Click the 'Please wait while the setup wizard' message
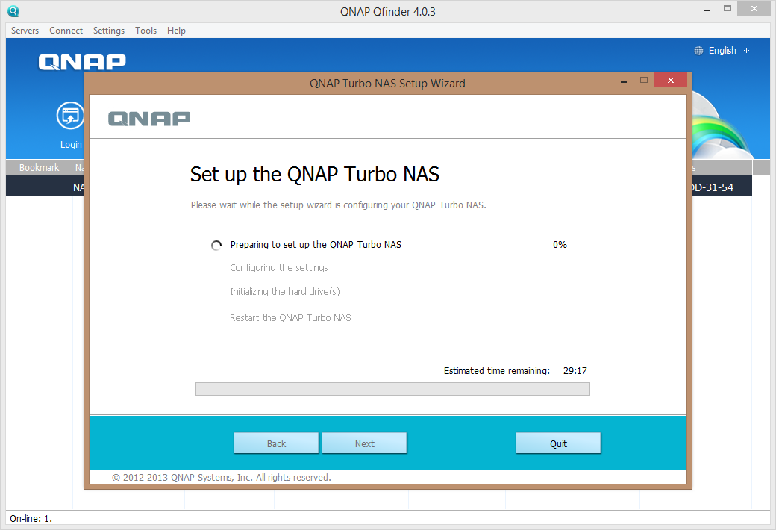 tap(339, 205)
